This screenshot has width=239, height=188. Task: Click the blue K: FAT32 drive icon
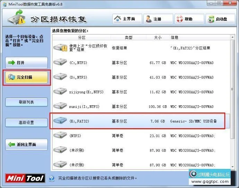60,121
